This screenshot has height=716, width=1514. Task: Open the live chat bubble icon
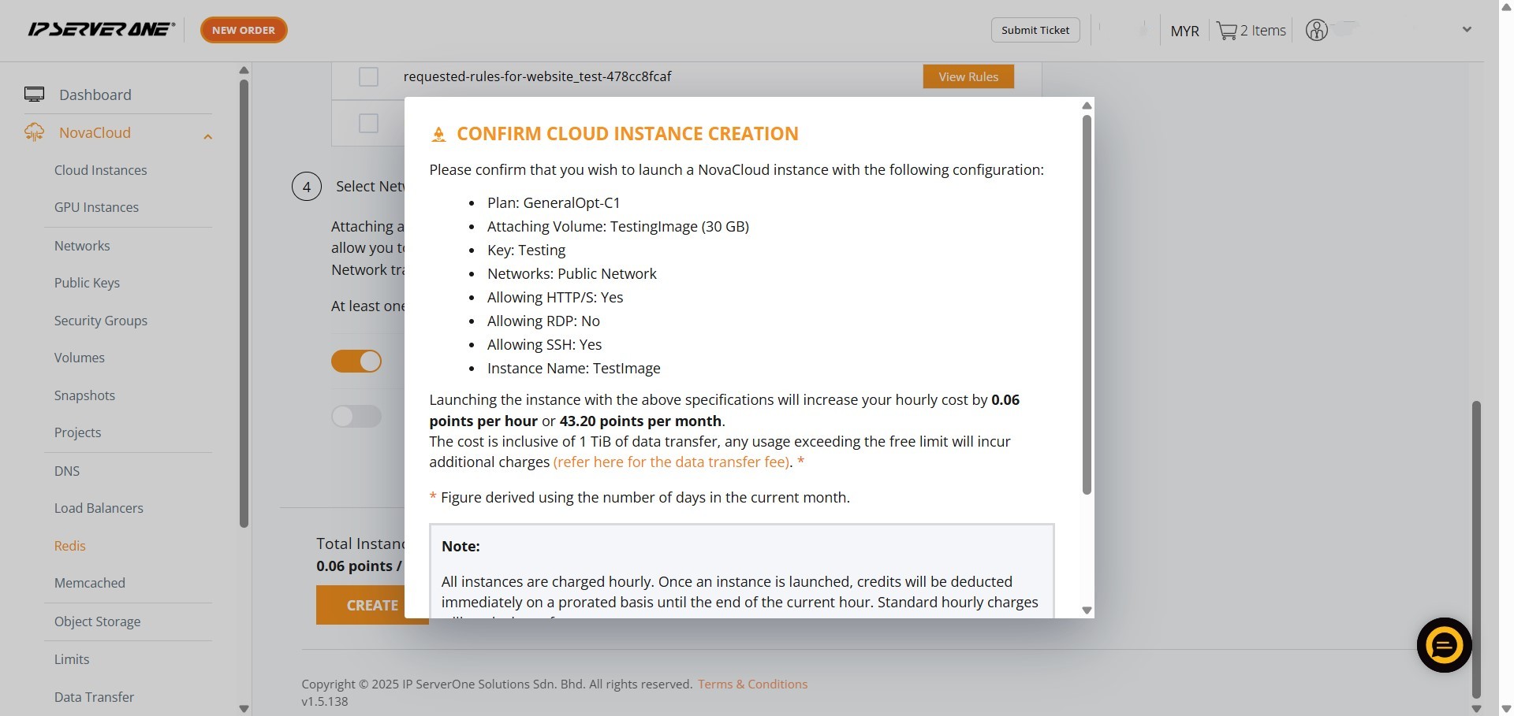[1444, 645]
